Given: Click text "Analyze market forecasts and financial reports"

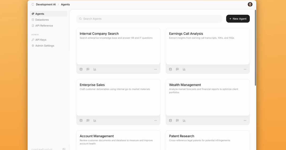Looking at the screenshot, I should (x=195, y=89).
